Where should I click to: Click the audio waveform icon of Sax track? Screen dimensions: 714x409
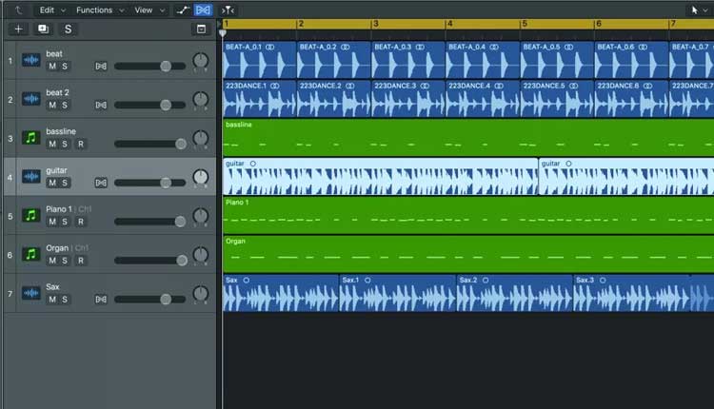pos(31,293)
